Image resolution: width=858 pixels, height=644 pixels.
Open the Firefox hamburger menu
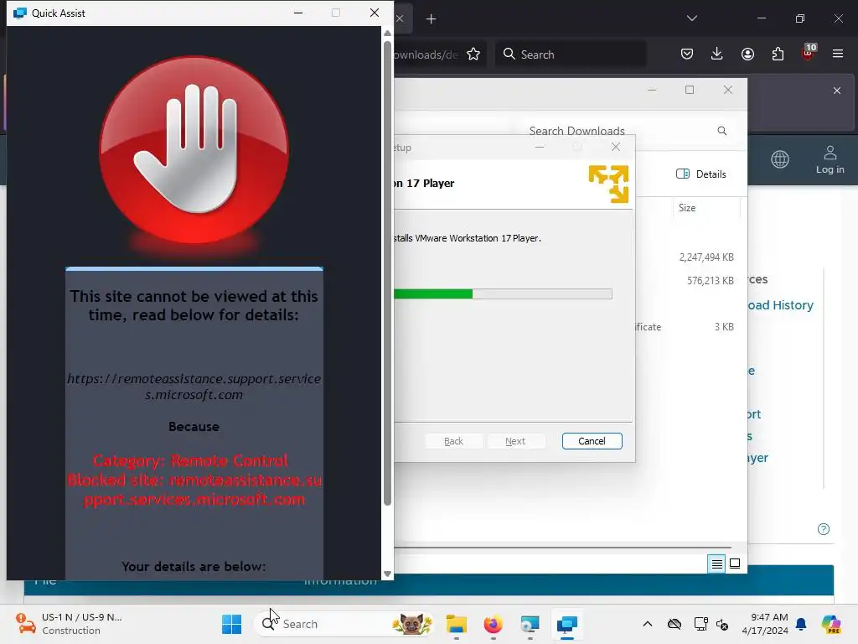tap(838, 54)
